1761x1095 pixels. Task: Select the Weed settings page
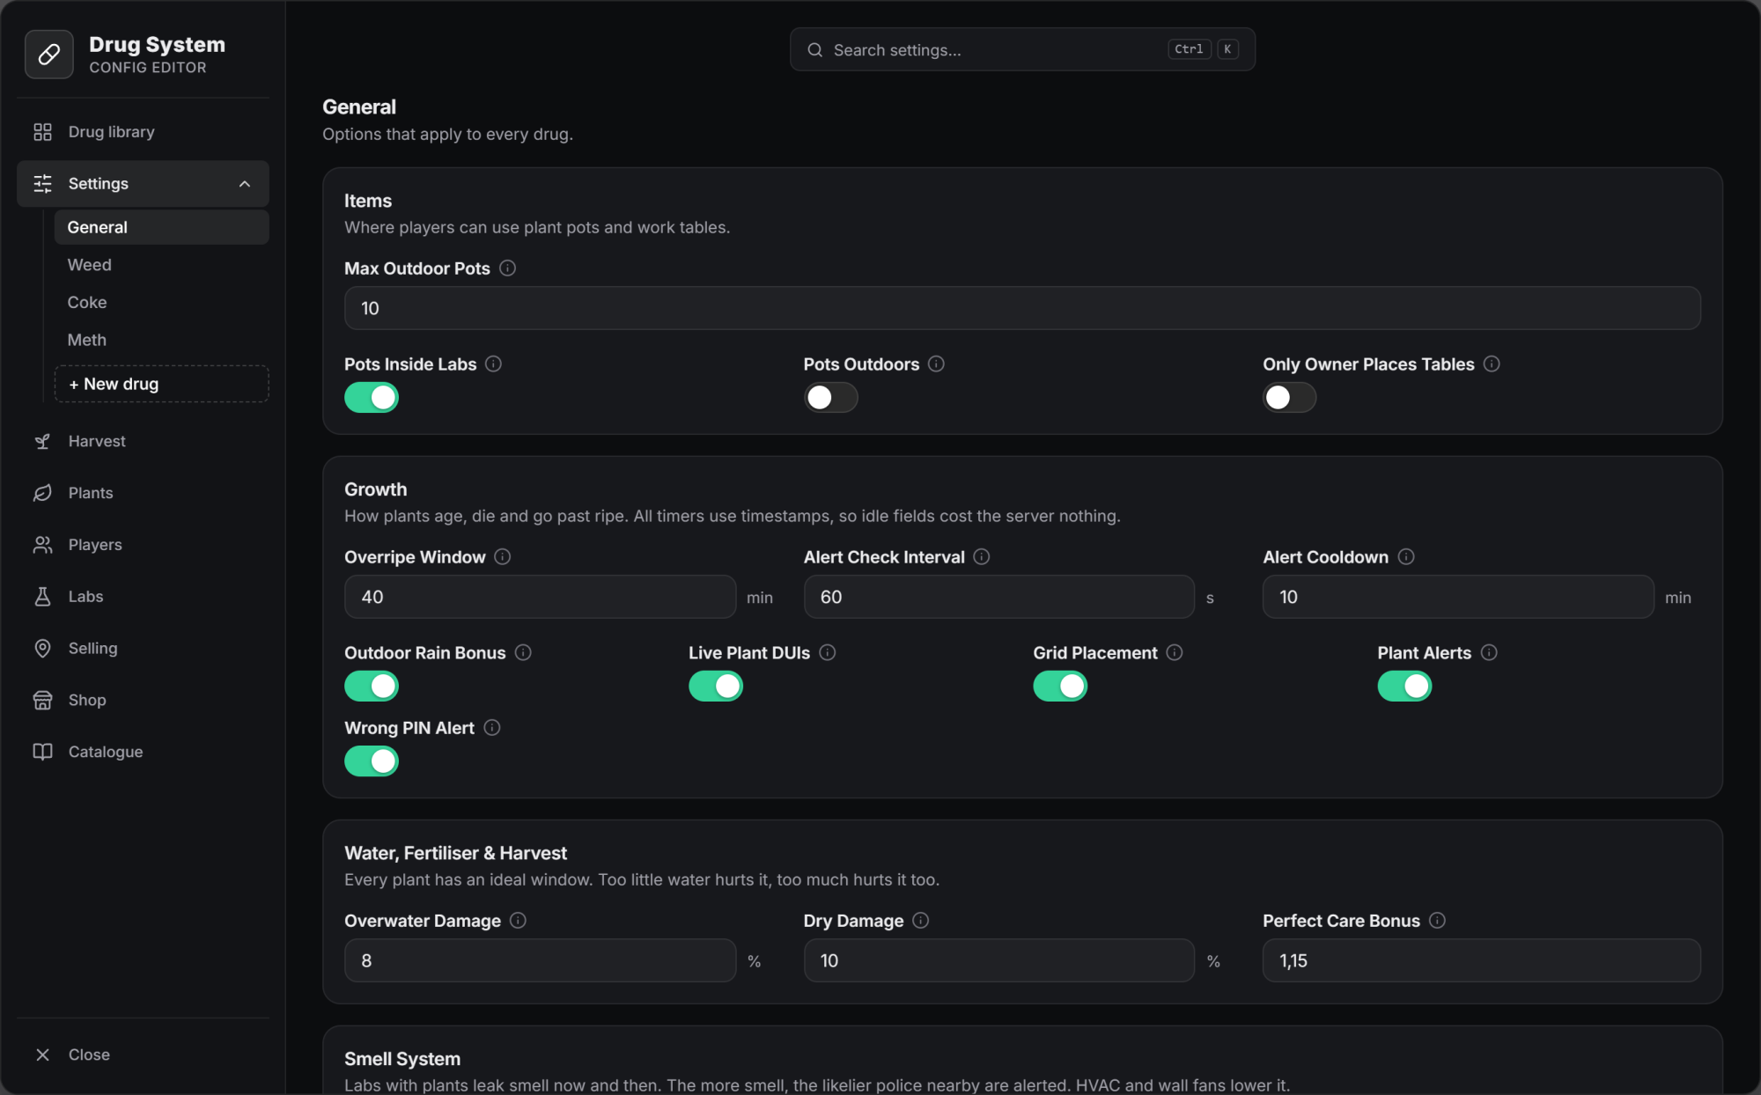[x=161, y=265]
